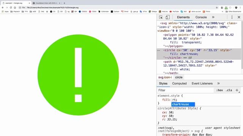Open the Colorinator bookmark
Viewport: 243px width, 136px height.
[x=104, y=12]
